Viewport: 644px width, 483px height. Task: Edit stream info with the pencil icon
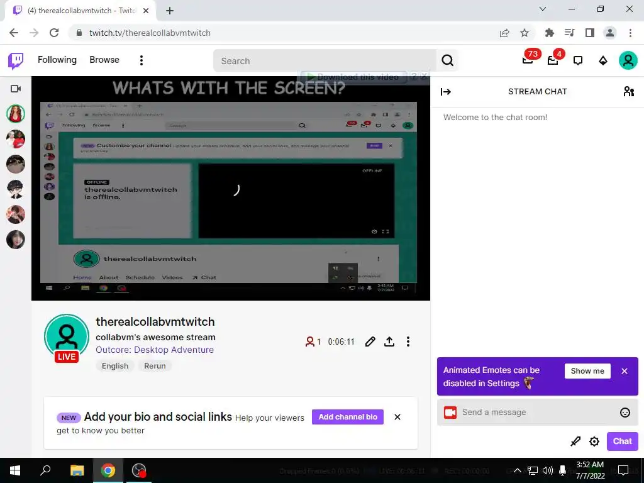pyautogui.click(x=370, y=341)
